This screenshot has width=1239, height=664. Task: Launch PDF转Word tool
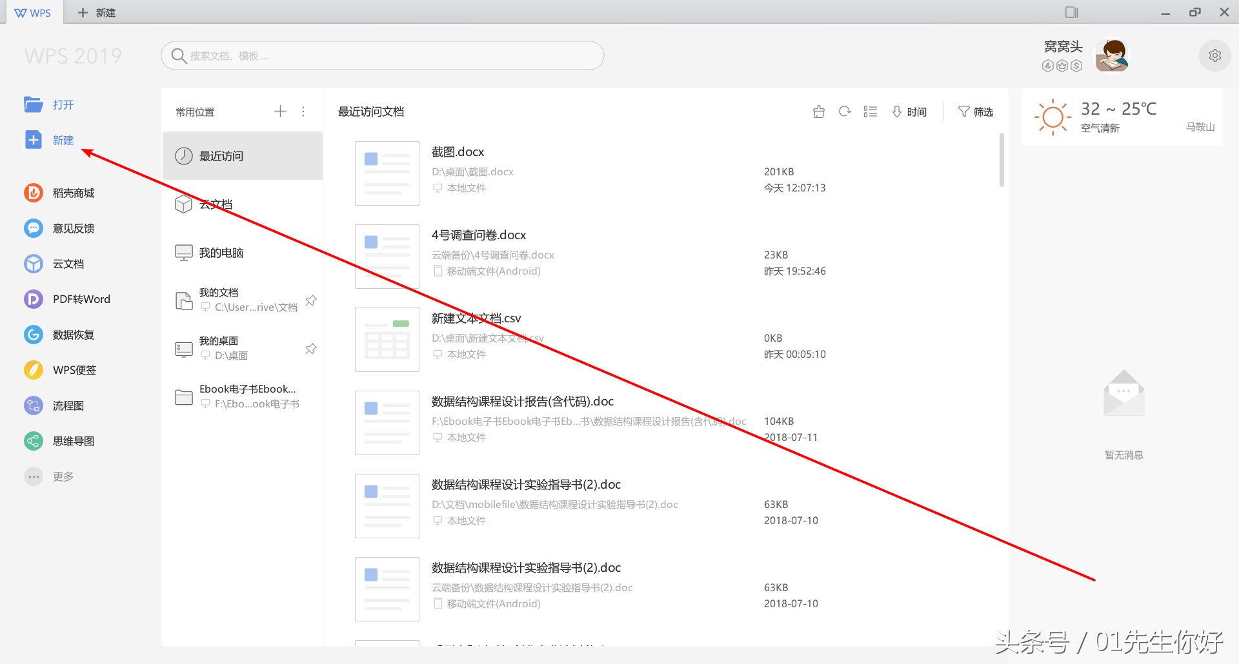pos(67,299)
